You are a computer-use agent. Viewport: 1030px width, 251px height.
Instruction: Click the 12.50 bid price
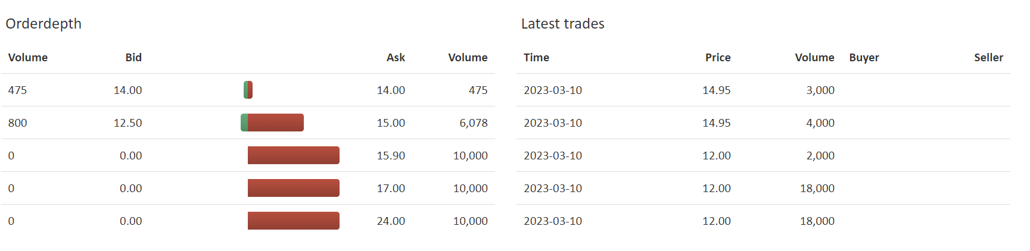pyautogui.click(x=127, y=123)
